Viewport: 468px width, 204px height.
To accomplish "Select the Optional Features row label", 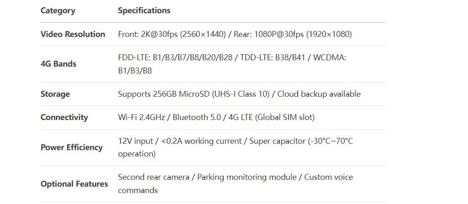I will [x=74, y=184].
